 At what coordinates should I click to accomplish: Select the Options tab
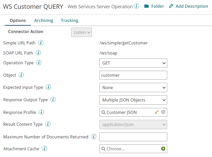tap(18, 20)
